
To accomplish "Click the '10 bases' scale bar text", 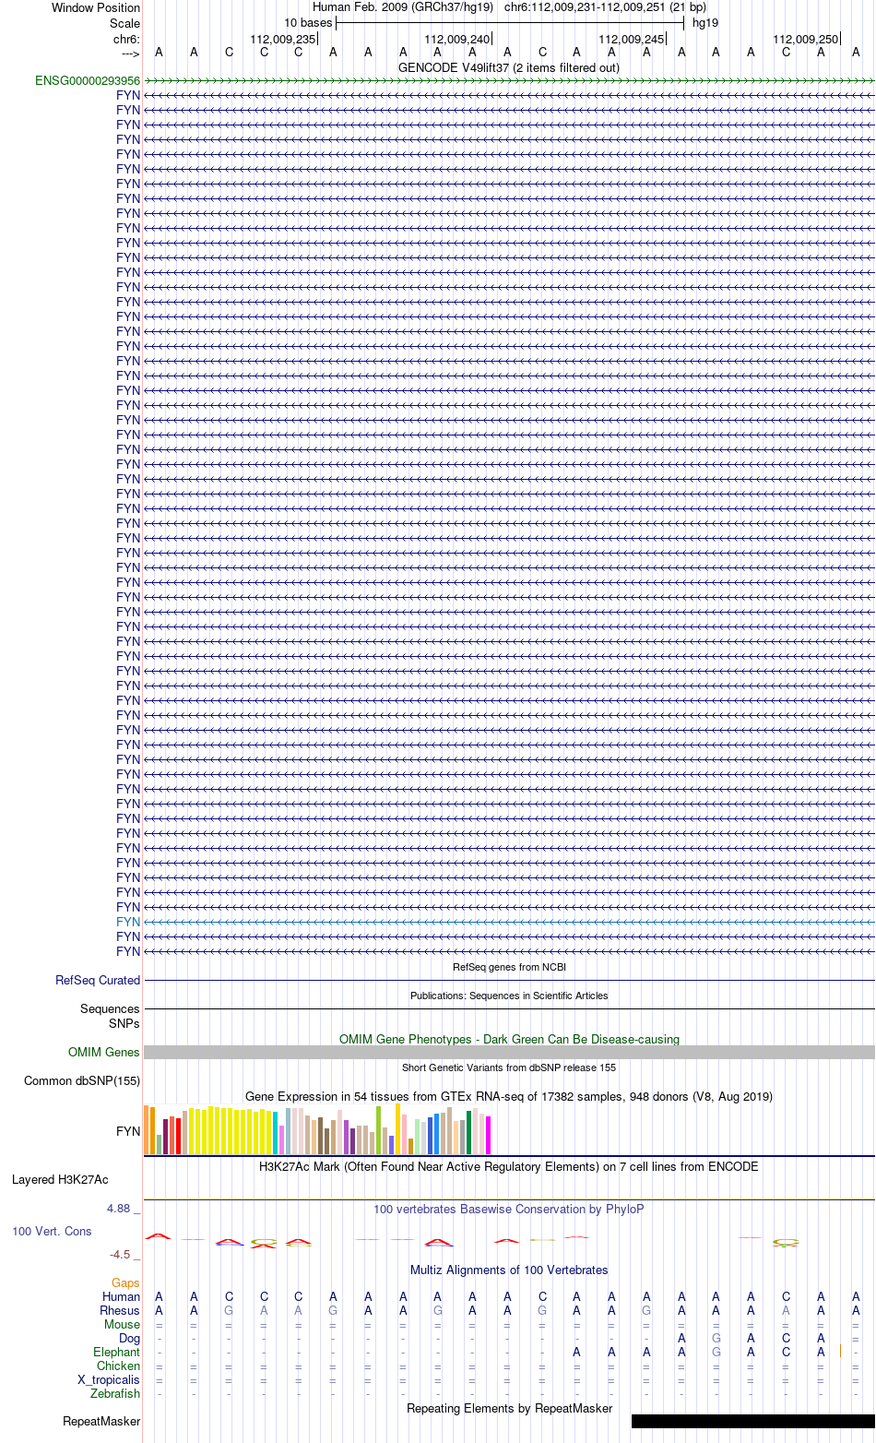I will pos(308,23).
